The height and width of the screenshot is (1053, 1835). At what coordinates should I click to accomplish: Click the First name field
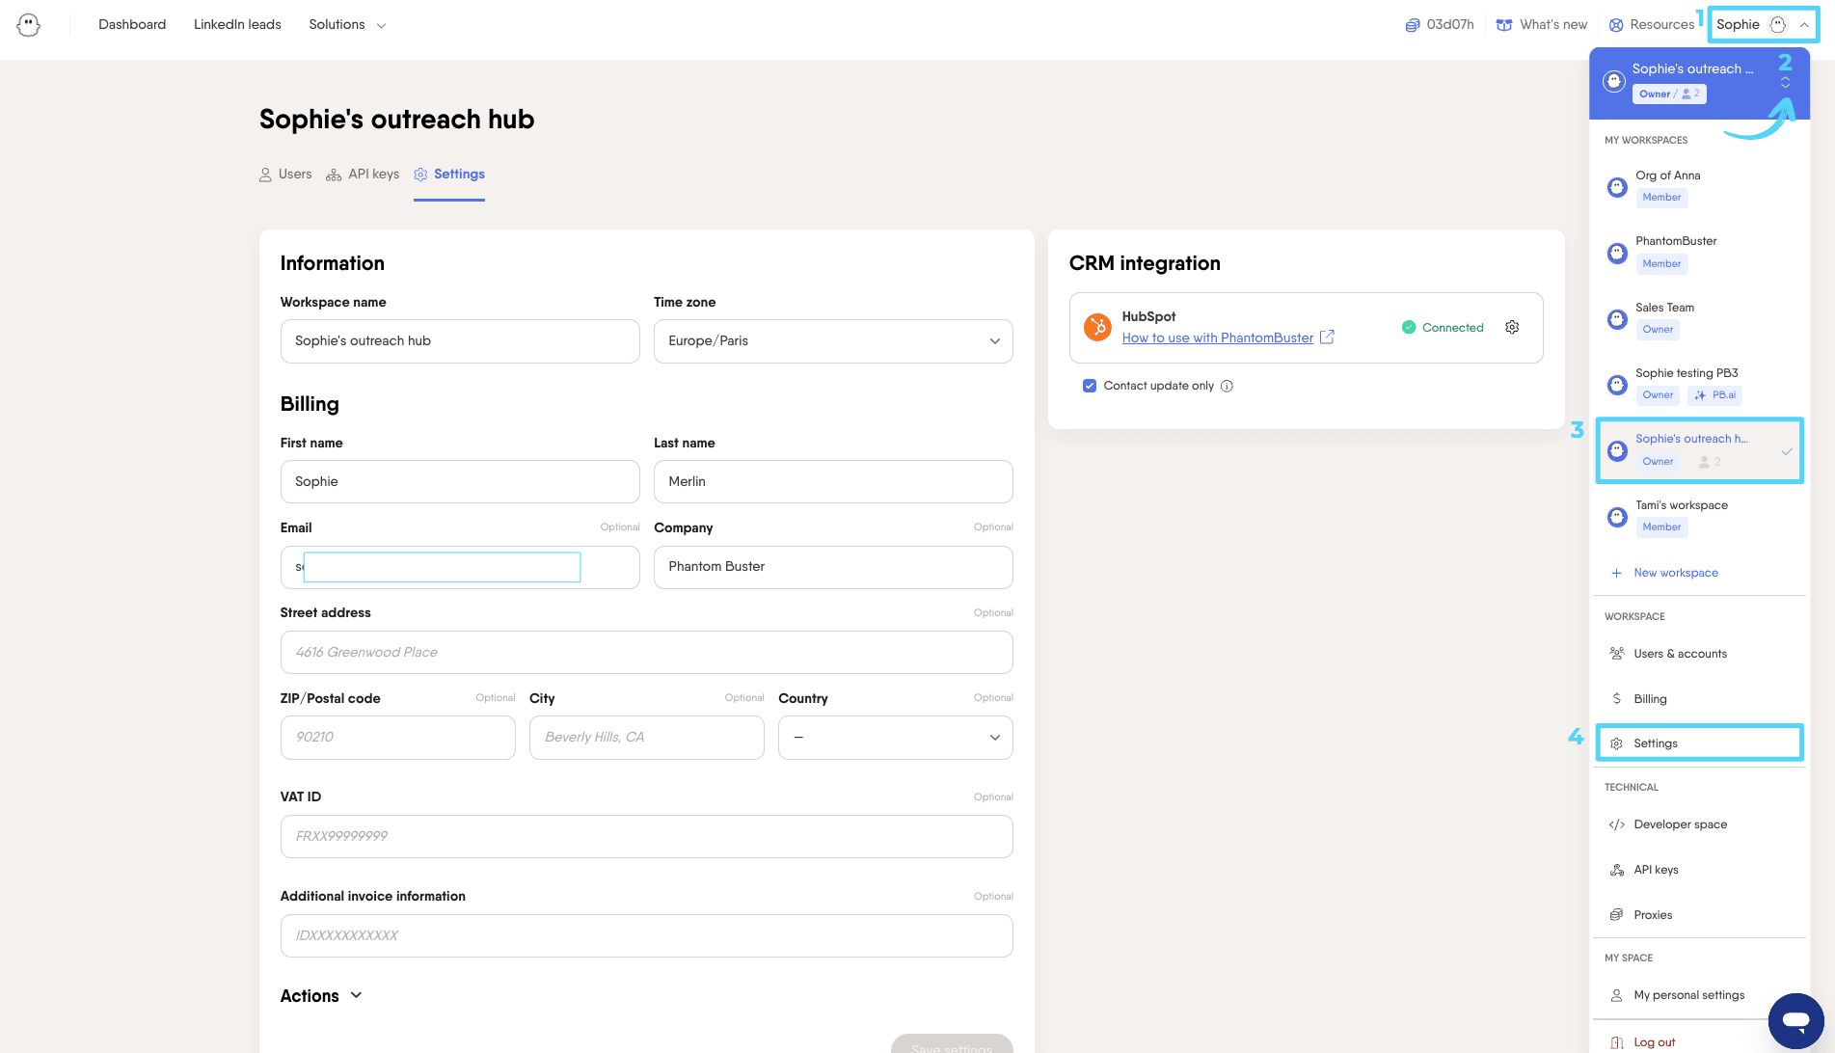pyautogui.click(x=460, y=482)
